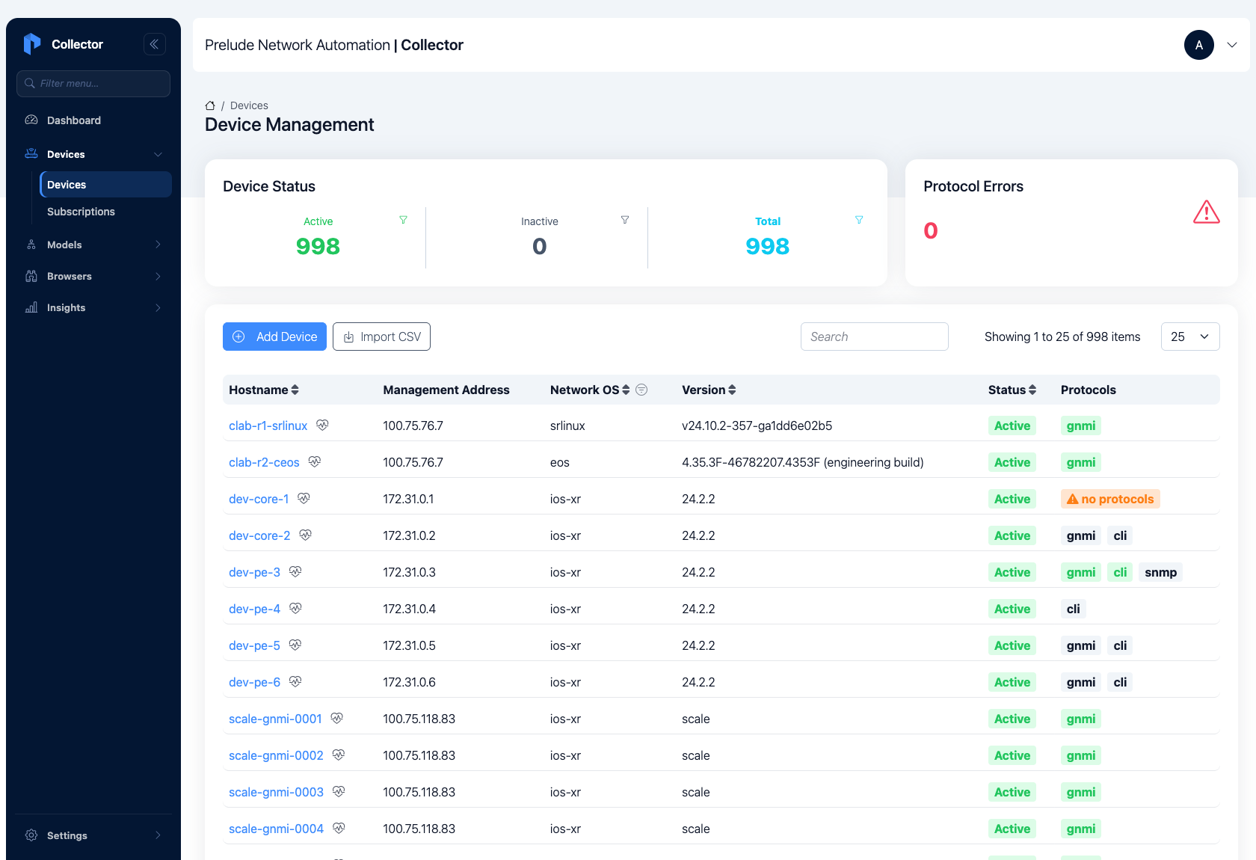Click the health icon next to dev-core-2
This screenshot has width=1256, height=860.
pyautogui.click(x=305, y=535)
